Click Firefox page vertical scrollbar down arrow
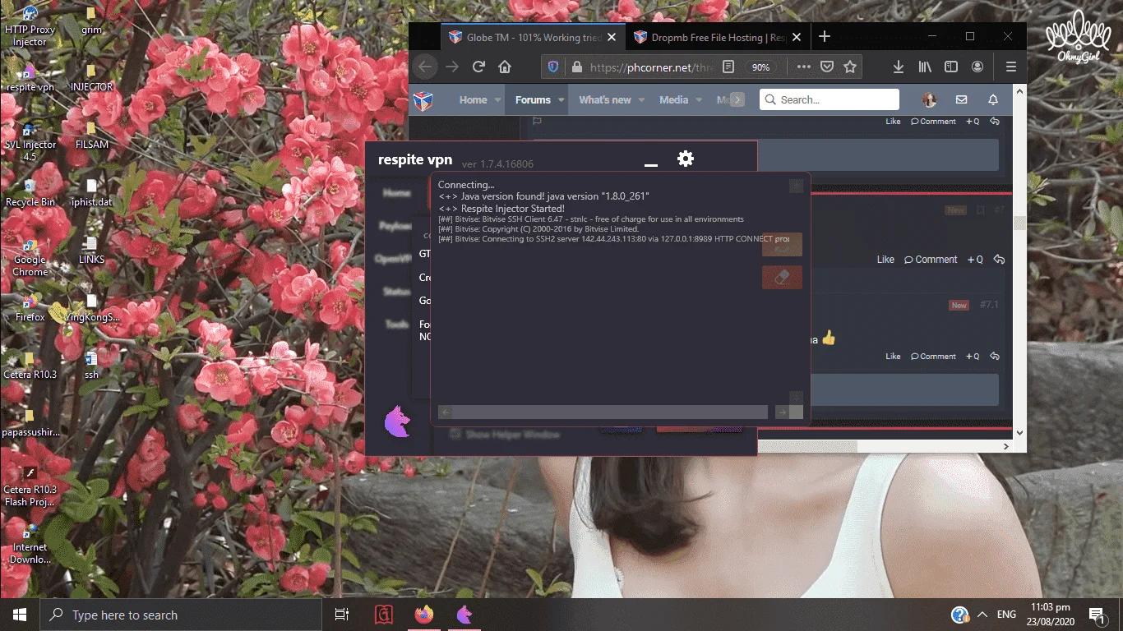The height and width of the screenshot is (631, 1123). (x=1019, y=432)
